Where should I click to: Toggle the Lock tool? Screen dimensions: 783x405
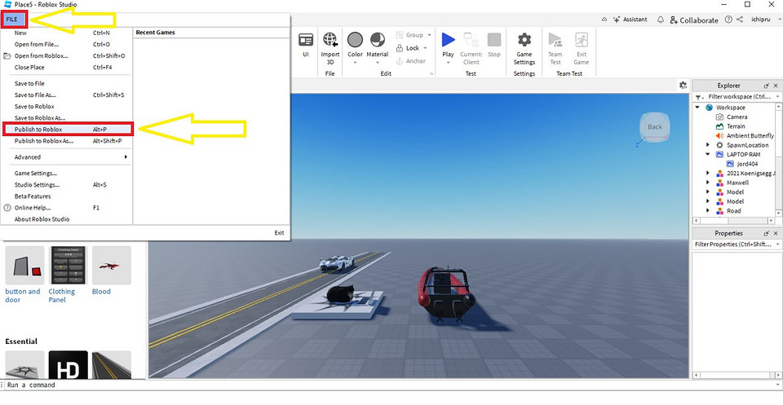(x=408, y=48)
